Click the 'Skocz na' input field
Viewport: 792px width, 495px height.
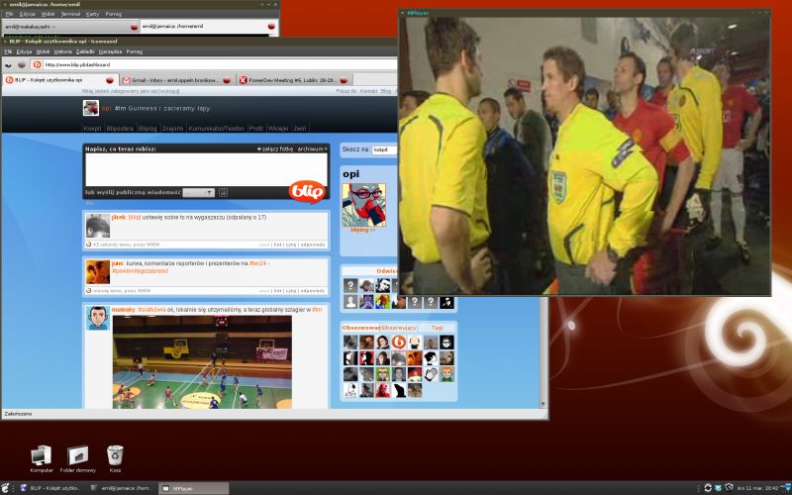coord(385,149)
